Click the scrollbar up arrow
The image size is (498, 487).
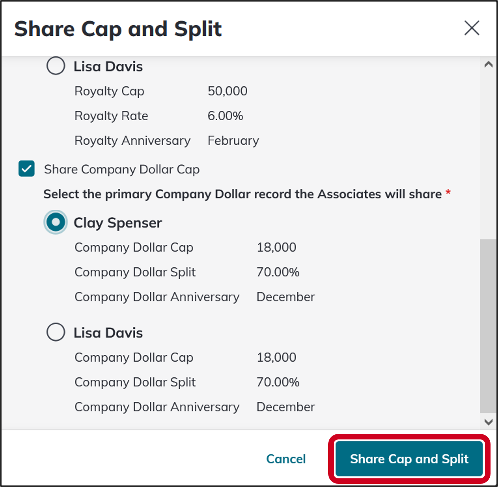[489, 64]
